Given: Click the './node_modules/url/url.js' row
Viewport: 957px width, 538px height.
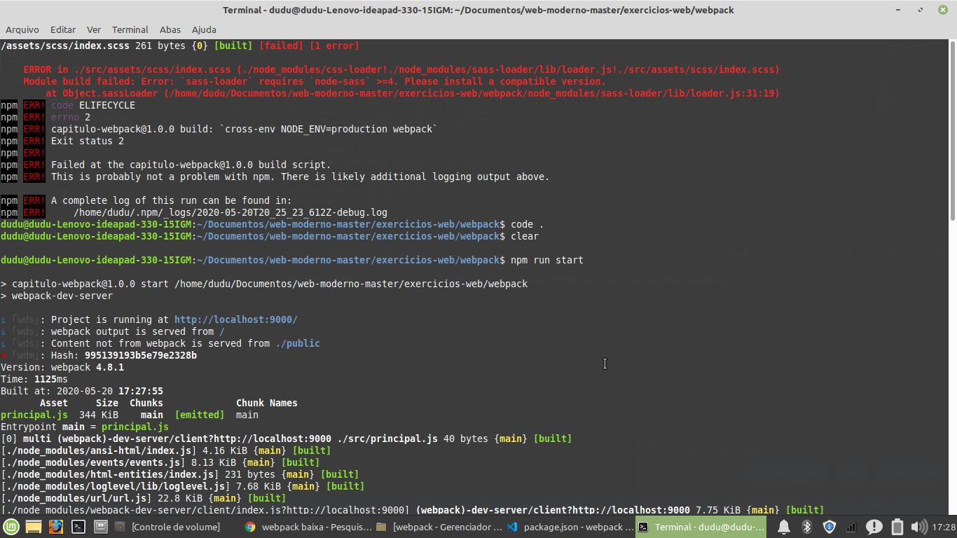Looking at the screenshot, I should (x=143, y=498).
